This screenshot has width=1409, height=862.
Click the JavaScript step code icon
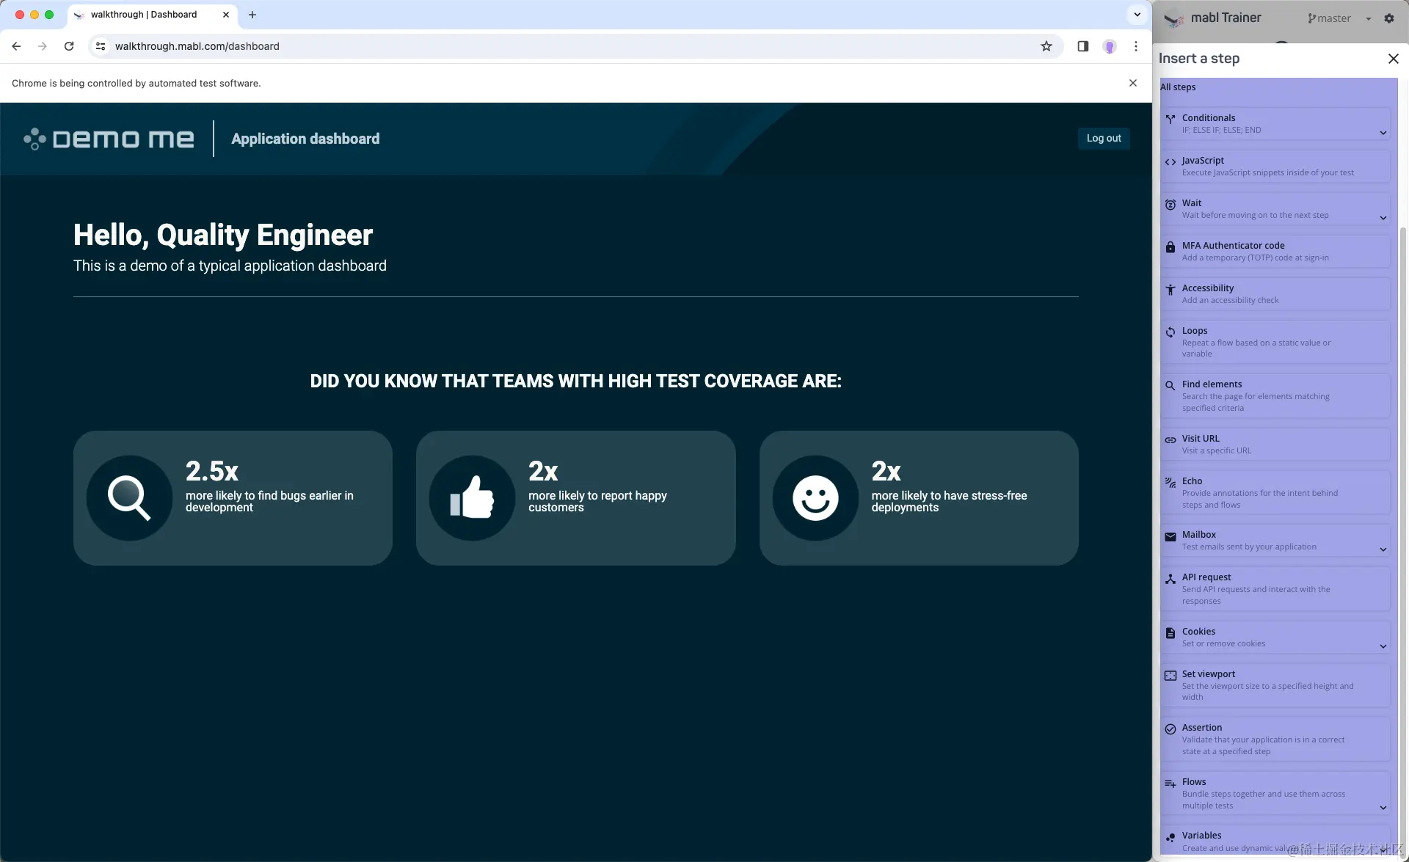pyautogui.click(x=1170, y=162)
